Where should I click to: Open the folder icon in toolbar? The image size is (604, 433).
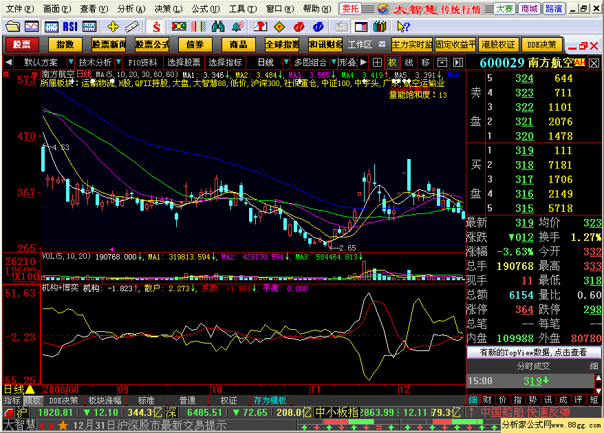[12, 27]
